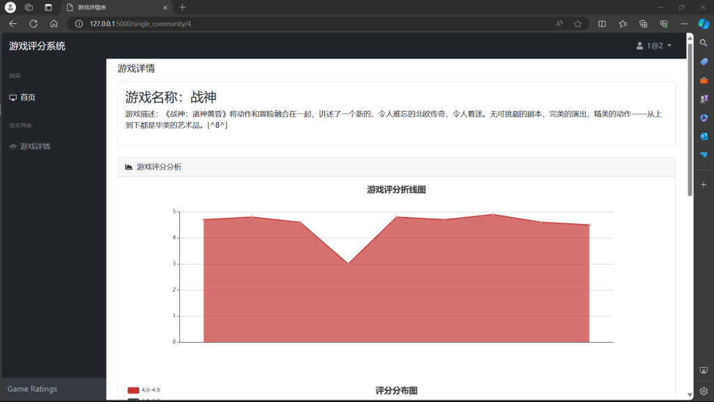Open Edge sidebar settings gear
This screenshot has width=714, height=402.
coord(704,391)
